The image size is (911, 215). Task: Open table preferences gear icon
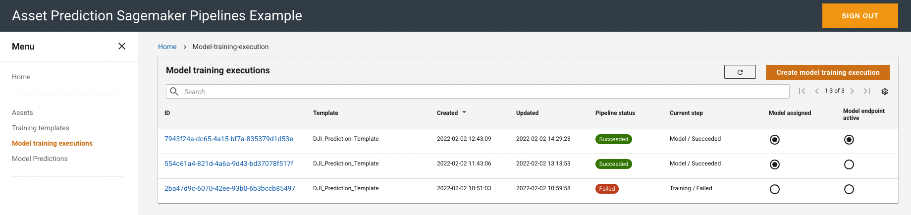coord(885,92)
